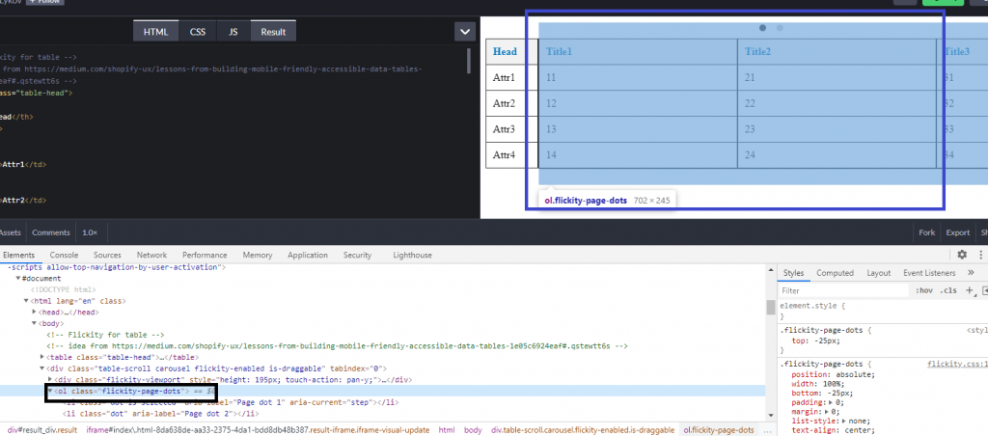This screenshot has width=988, height=436.
Task: Open the flickity.css source link
Action: coord(957,365)
